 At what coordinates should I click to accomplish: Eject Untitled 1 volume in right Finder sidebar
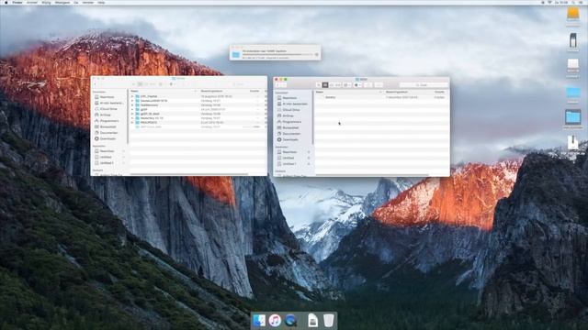[309, 164]
